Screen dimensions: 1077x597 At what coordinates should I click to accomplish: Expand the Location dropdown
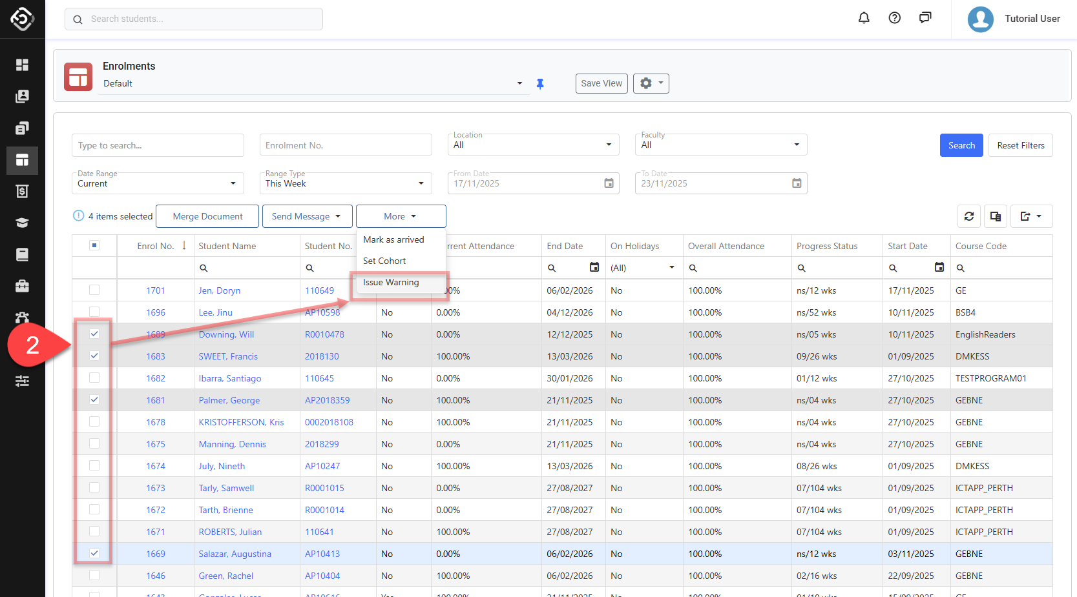click(x=533, y=145)
